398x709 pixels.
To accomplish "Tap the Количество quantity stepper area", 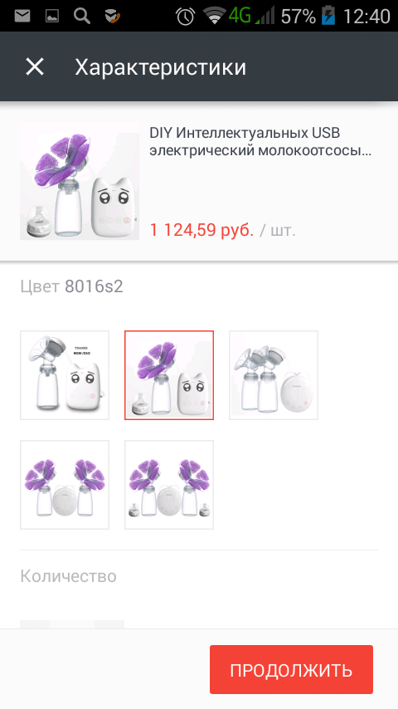I will (x=72, y=624).
